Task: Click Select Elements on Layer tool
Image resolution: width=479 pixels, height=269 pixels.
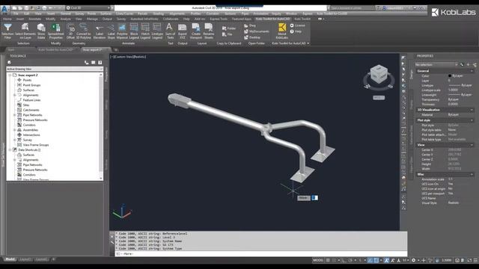Action: [25, 31]
